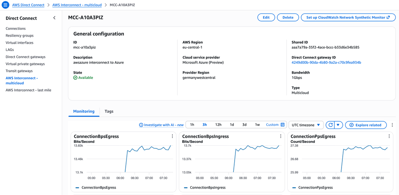This screenshot has height=195, width=399.
Task: Click the Edit button
Action: [266, 18]
